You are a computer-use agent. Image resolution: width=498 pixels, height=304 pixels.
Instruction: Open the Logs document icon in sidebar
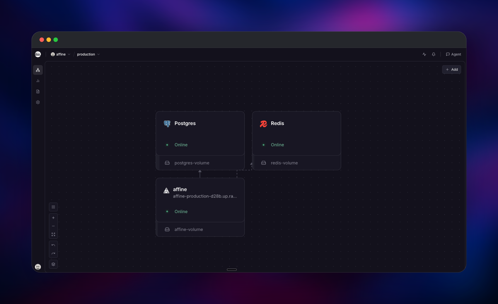[38, 91]
